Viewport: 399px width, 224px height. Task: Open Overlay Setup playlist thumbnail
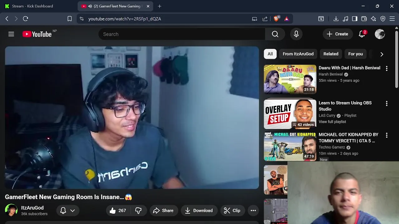point(290,114)
